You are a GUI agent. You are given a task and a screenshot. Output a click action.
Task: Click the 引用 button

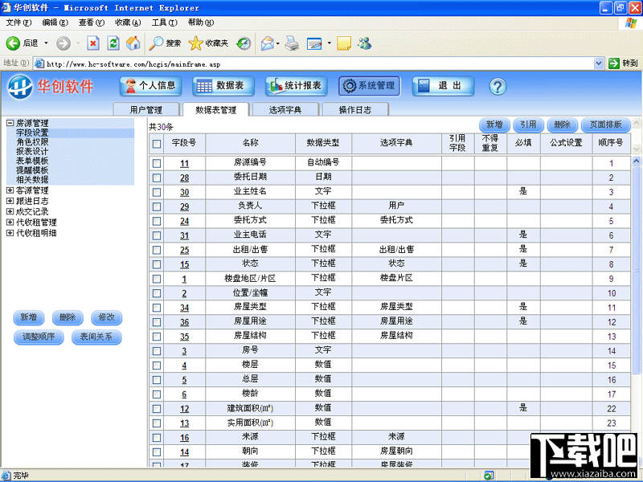pyautogui.click(x=529, y=125)
